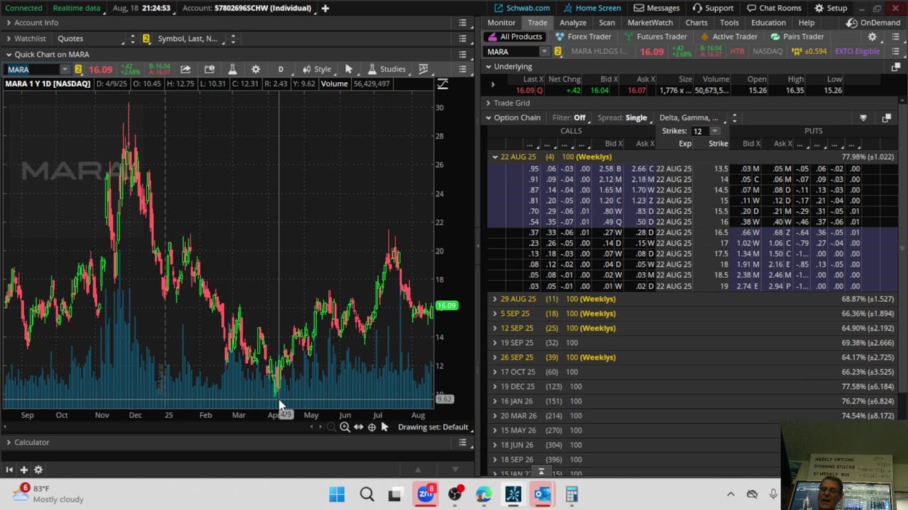Open Windows Start menu
Screen dimensions: 908x510
tap(337, 494)
